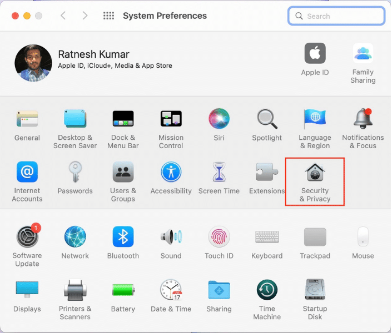The height and width of the screenshot is (333, 392).
Task: Click the Search field
Action: [336, 16]
